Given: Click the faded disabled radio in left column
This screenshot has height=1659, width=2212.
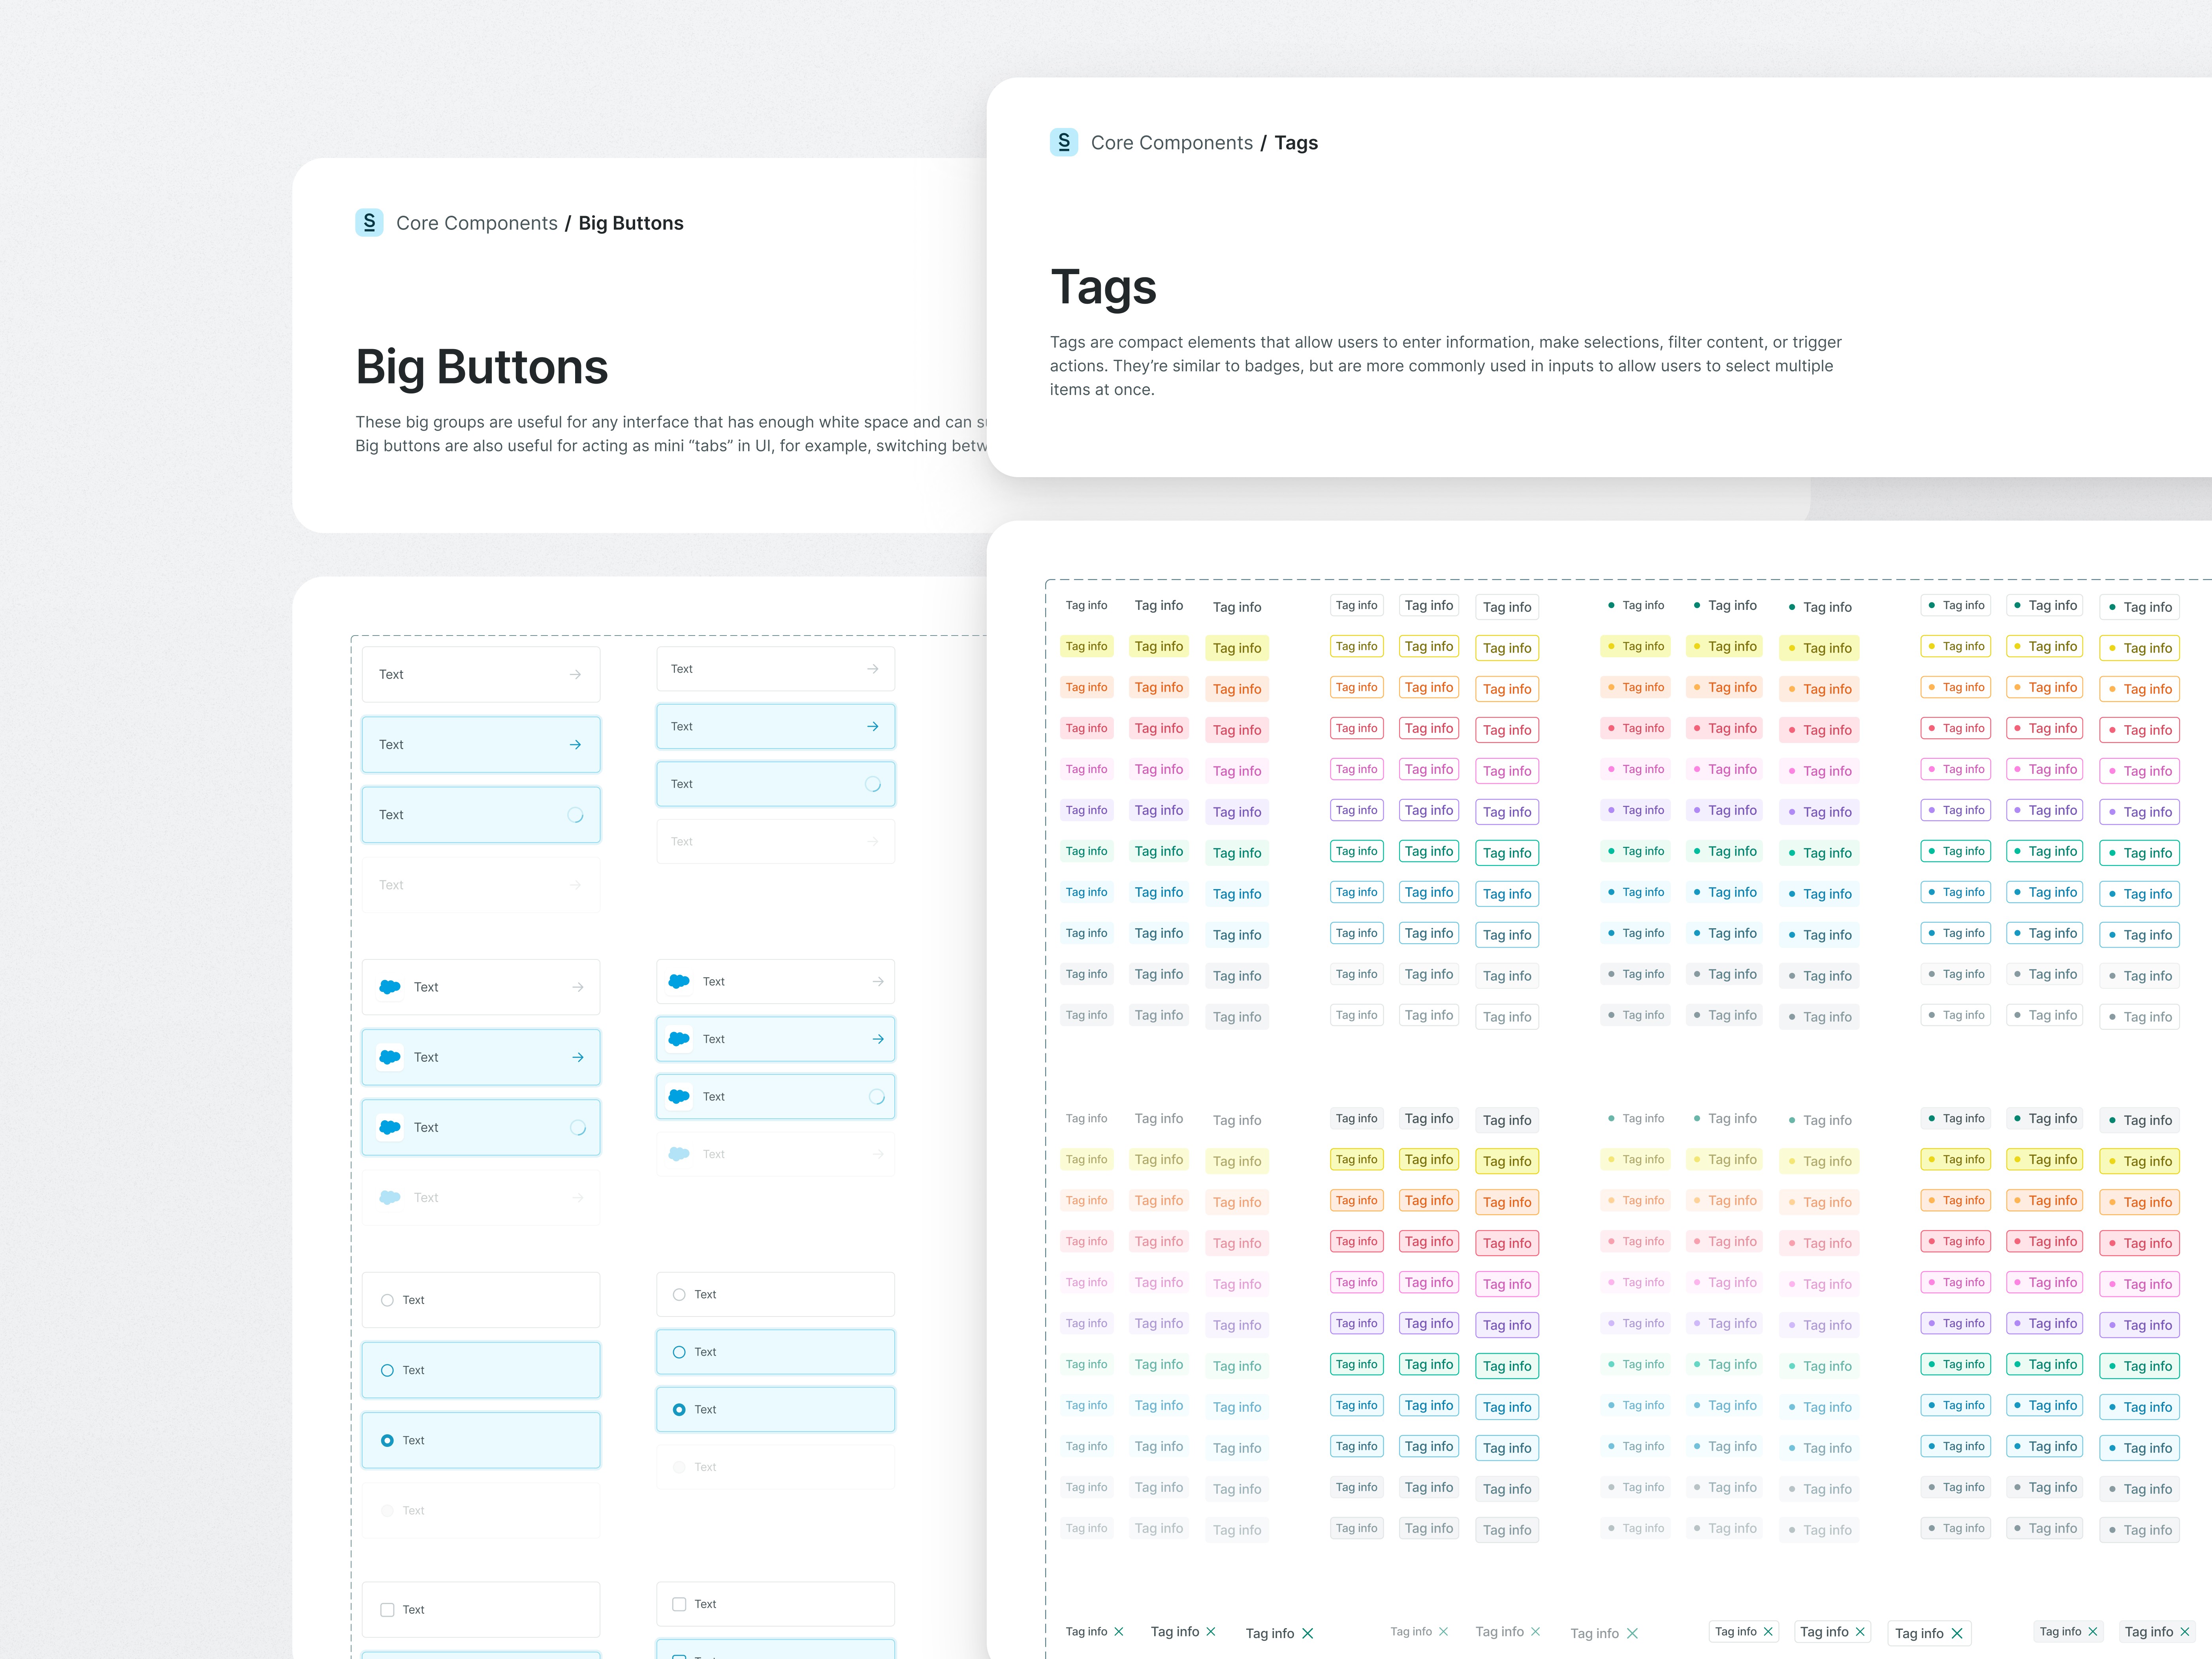Looking at the screenshot, I should 387,1510.
